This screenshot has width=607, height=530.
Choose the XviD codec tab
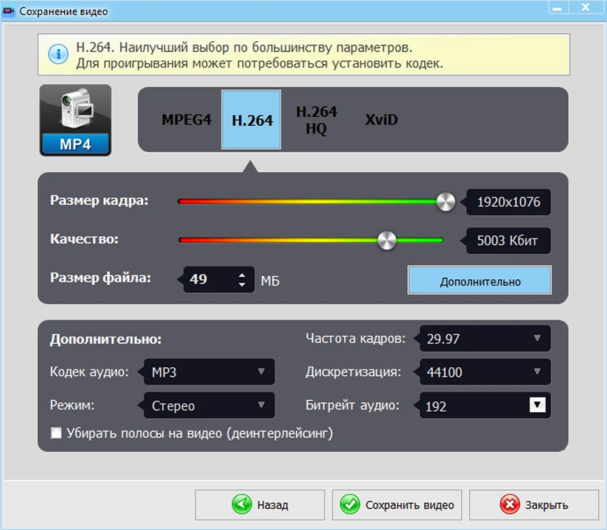pyautogui.click(x=381, y=120)
